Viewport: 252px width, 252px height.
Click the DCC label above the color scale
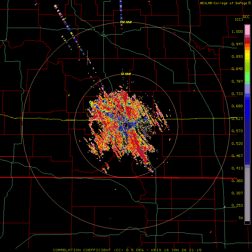(x=246, y=17)
